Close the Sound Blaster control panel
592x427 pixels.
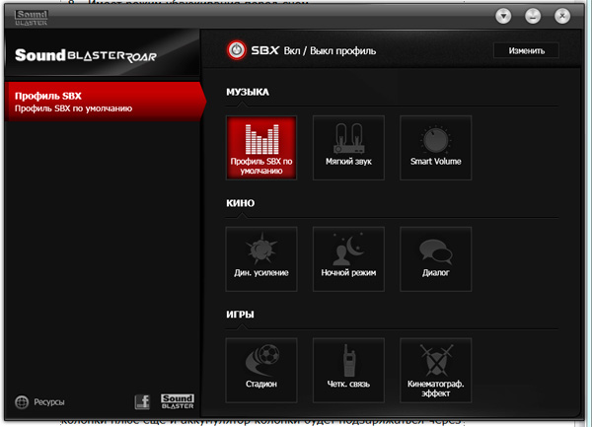click(561, 16)
